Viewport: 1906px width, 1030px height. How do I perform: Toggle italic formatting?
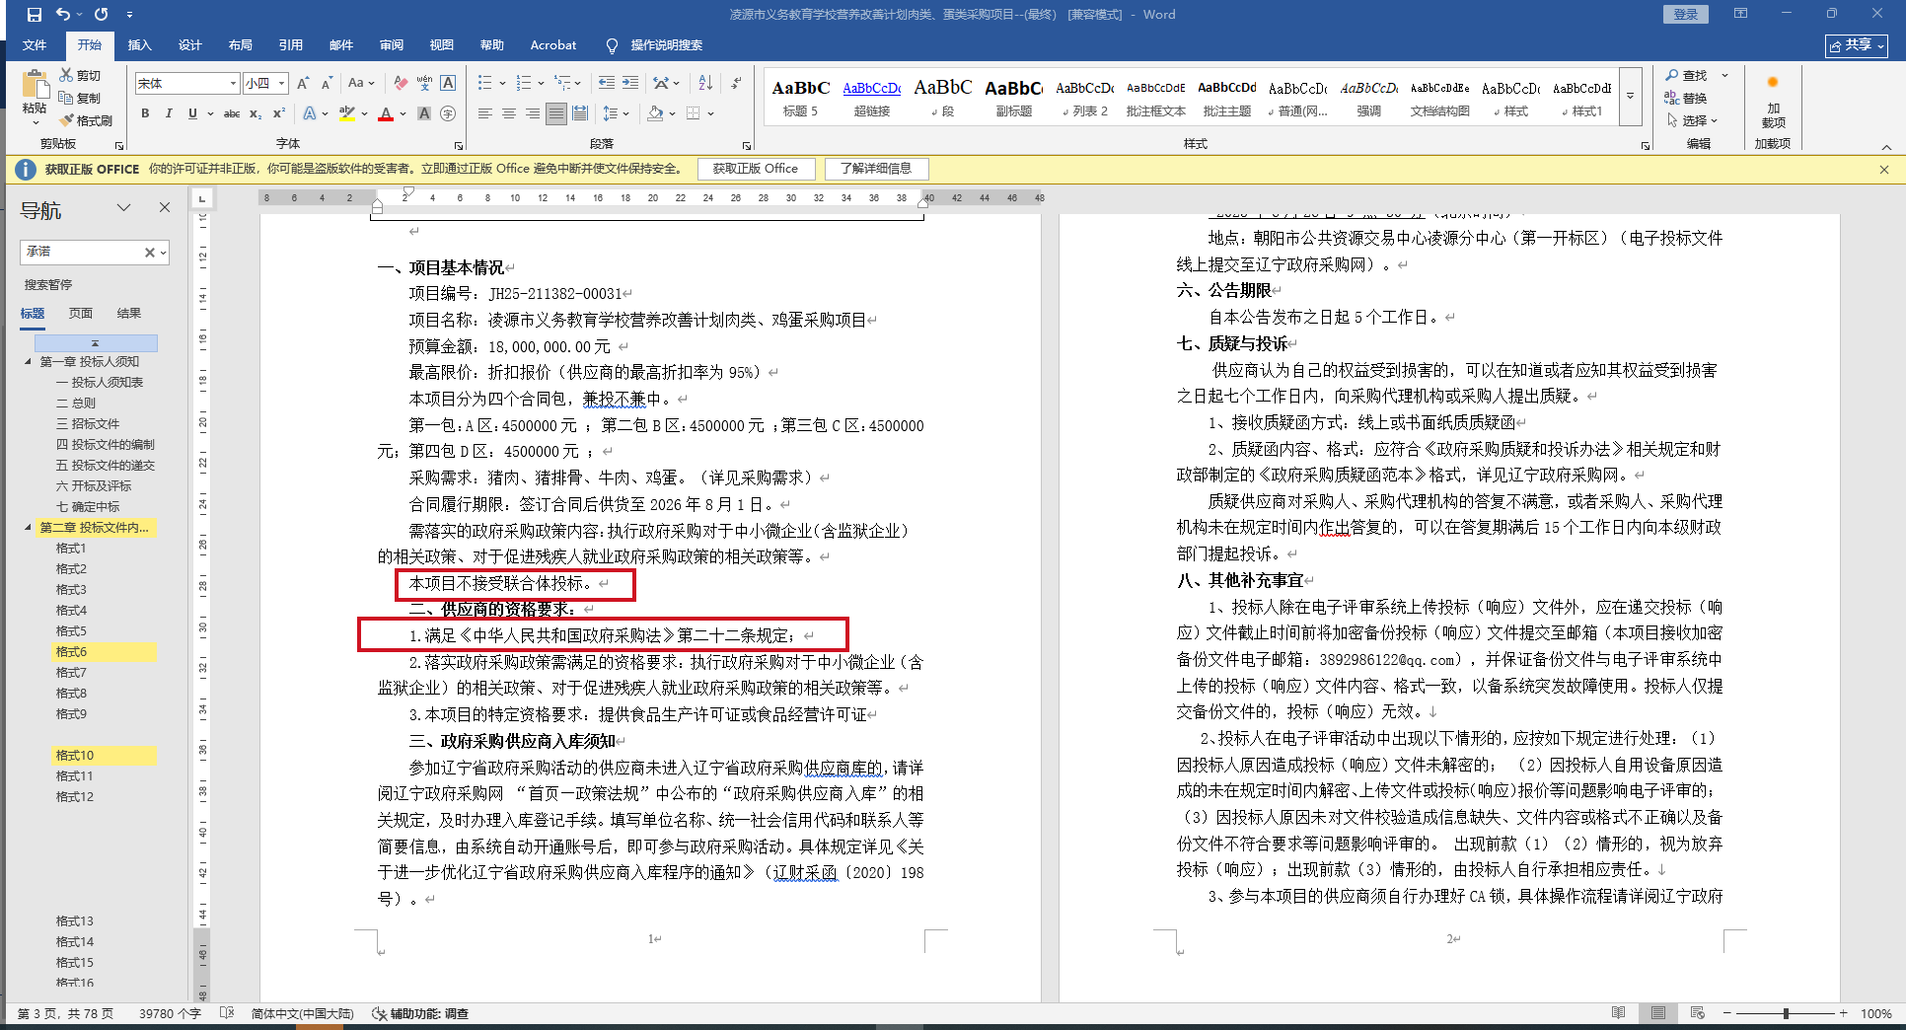click(x=169, y=113)
